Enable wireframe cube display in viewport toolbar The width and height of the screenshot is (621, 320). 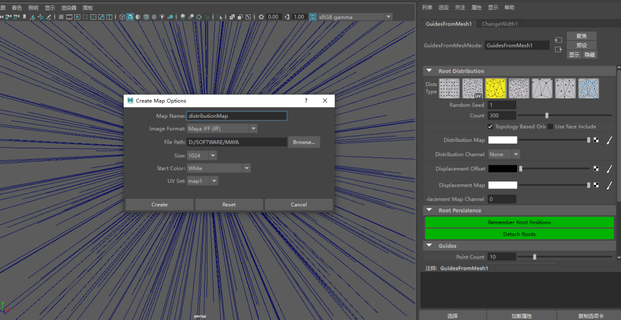point(122,17)
